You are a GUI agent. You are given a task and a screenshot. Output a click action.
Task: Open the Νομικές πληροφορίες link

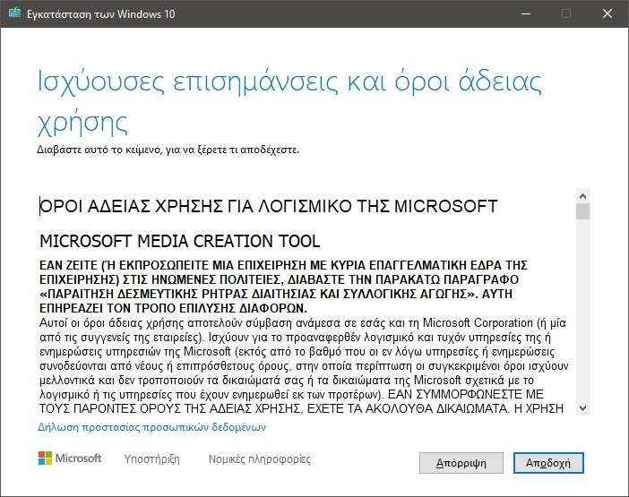[259, 459]
